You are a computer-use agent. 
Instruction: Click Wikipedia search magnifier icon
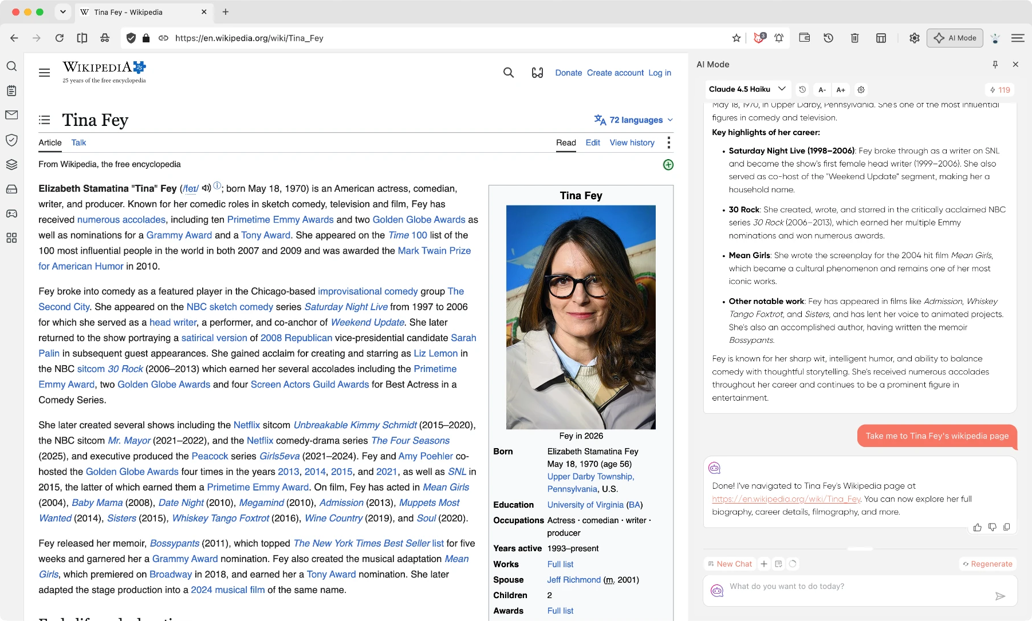click(509, 73)
